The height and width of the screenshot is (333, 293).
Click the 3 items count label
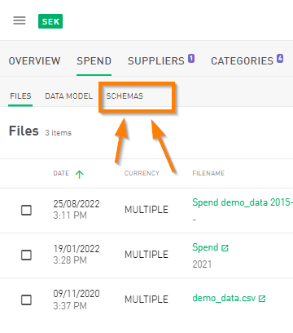coord(59,133)
